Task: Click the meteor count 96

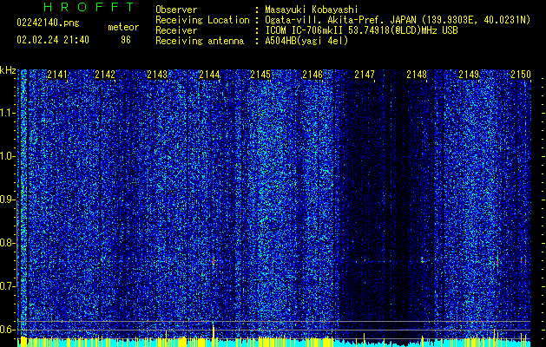Action: click(x=126, y=40)
